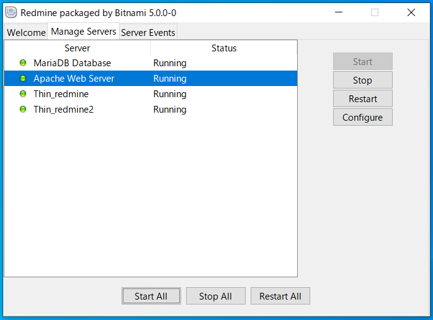Click the Running status of Apache Web Server
This screenshot has height=320, width=433.
coord(170,79)
